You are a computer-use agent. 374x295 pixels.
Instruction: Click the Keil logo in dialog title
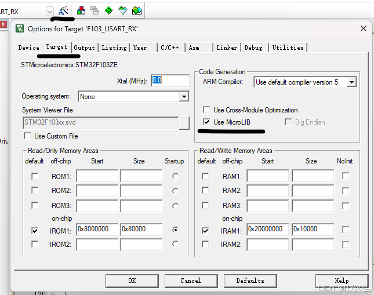tap(20, 28)
